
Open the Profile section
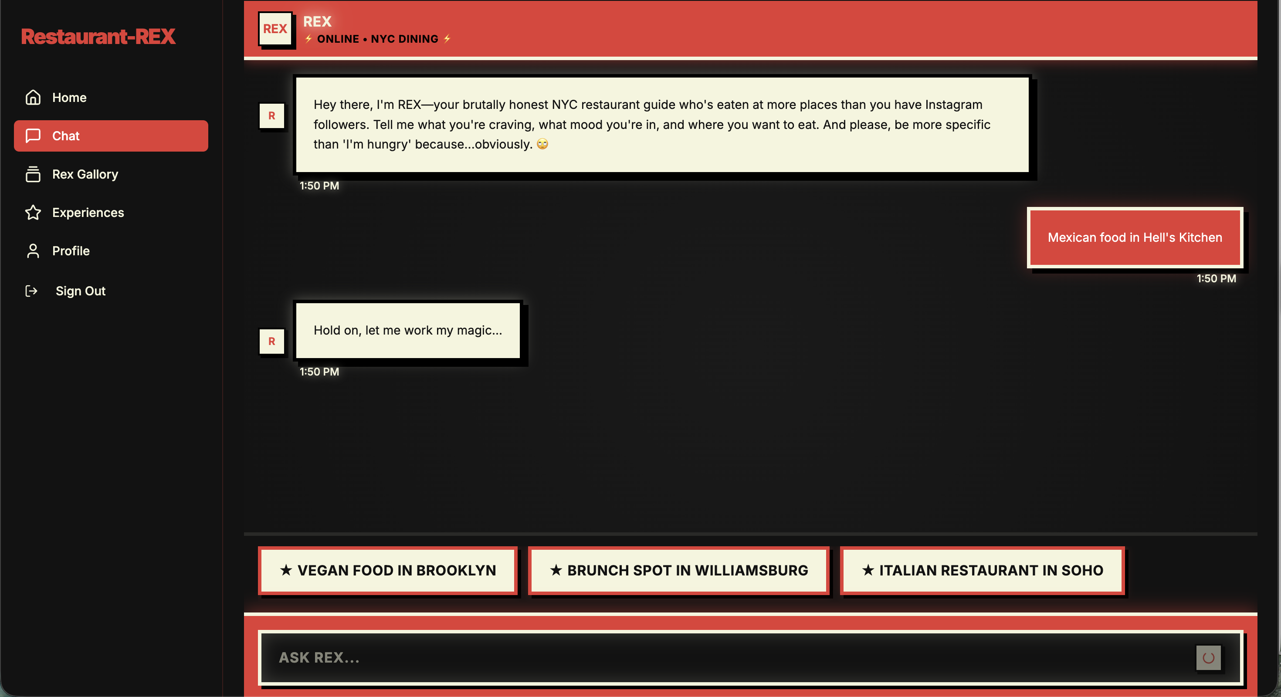(71, 250)
